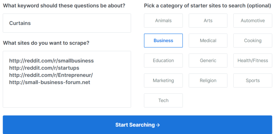This screenshot has width=280, height=134.
Task: Click the reddit.com/r/Entrepreneur/ URL line
Action: 51,75
